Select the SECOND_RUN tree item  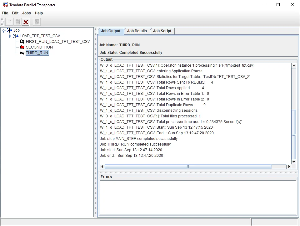point(39,47)
